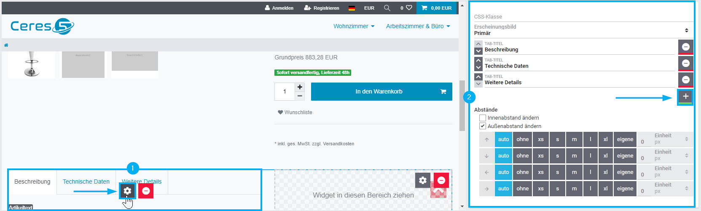Click the page preview scrollbar thumb
Screen dimensions: 701x211
462,105
